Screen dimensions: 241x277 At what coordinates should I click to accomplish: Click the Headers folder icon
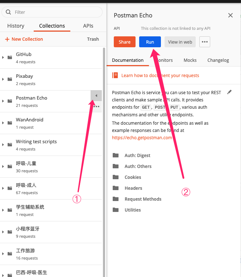116,188
